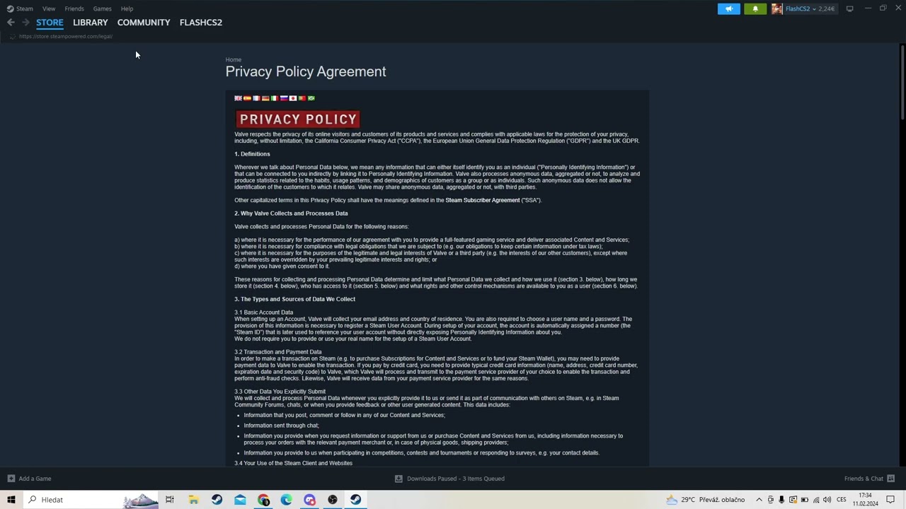The image size is (906, 509).
Task: Switch to the STORE tab
Action: [50, 23]
